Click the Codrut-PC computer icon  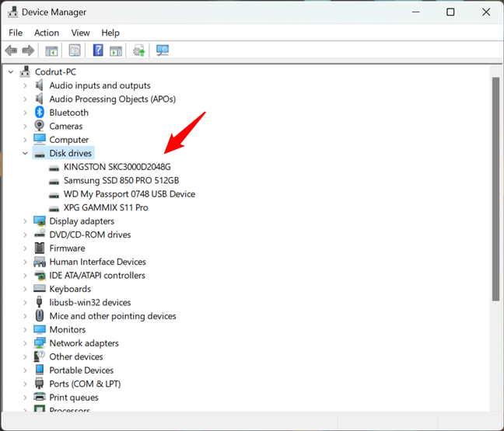25,71
